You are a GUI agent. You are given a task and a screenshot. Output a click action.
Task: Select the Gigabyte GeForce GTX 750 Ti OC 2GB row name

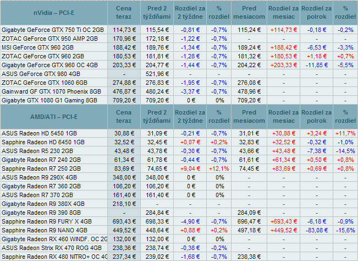pyautogui.click(x=53, y=30)
